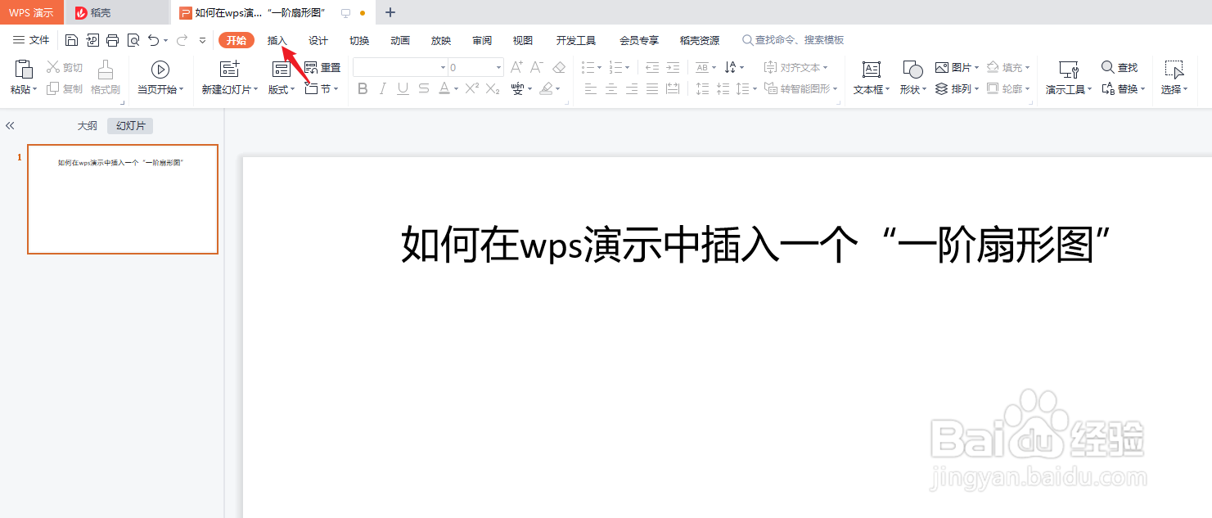This screenshot has height=518, width=1212.
Task: Apply subscript X₂ formatting
Action: 493,88
